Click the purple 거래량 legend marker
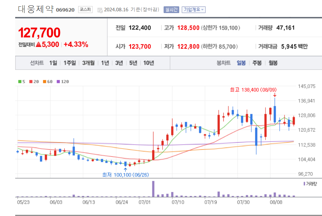 click(304, 184)
